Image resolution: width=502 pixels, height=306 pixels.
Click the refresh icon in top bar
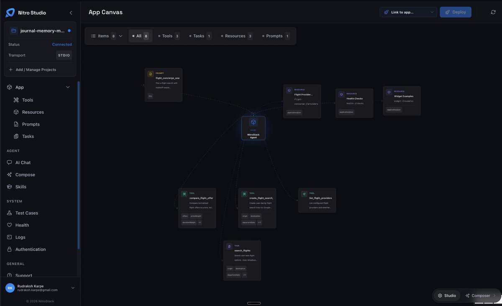[x=493, y=12]
